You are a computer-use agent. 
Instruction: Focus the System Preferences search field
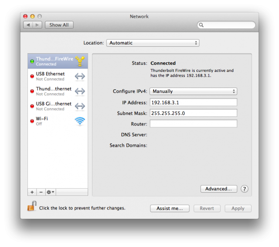point(226,25)
